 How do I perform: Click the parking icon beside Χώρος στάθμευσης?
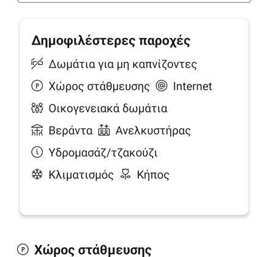click(37, 86)
